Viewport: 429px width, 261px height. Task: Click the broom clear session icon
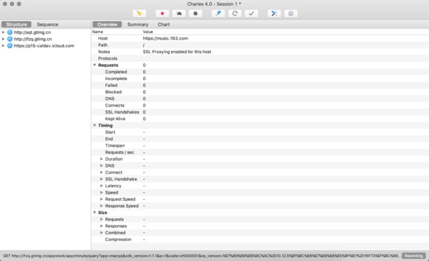click(139, 13)
